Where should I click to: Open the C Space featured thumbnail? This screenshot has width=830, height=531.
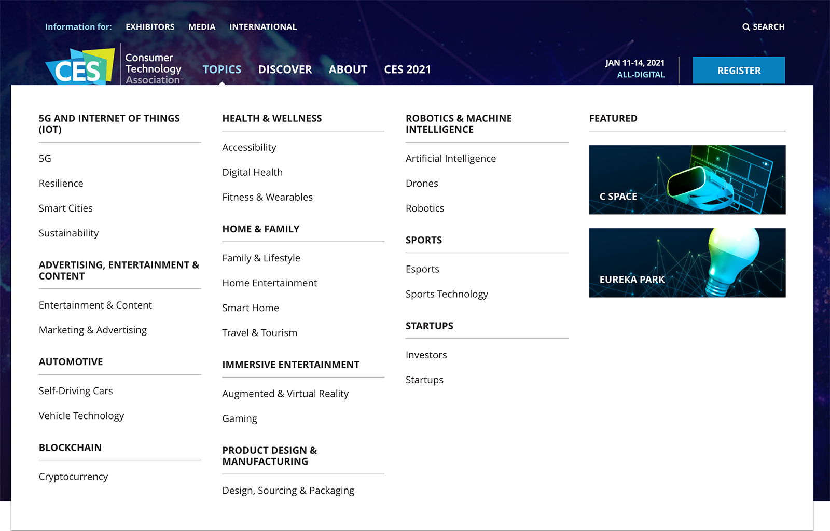(x=687, y=180)
